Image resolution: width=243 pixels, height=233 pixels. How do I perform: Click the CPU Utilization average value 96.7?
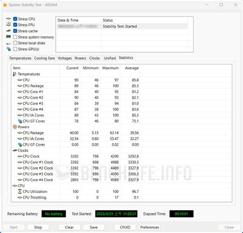pos(135,191)
